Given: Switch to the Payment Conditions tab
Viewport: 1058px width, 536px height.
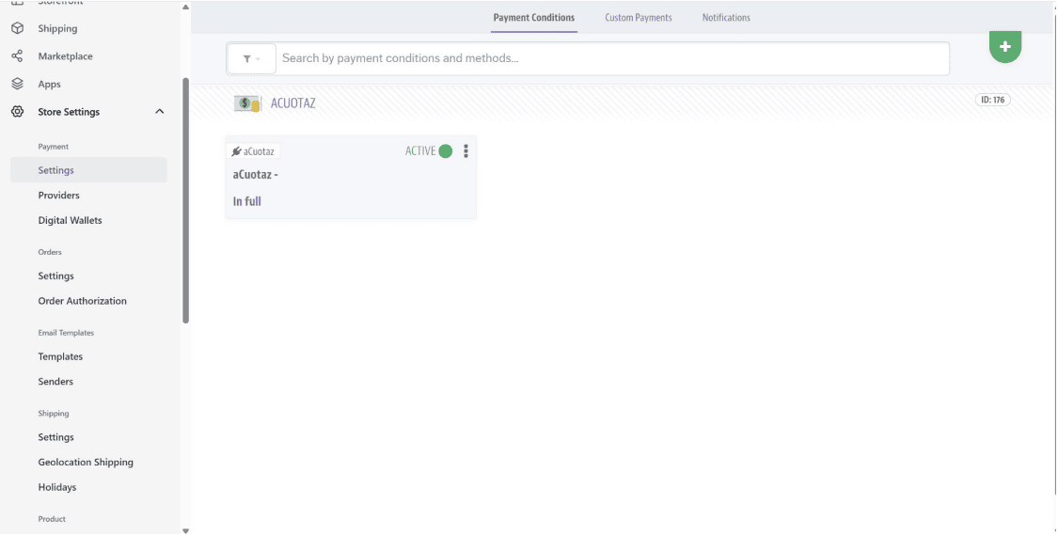Looking at the screenshot, I should tap(534, 18).
